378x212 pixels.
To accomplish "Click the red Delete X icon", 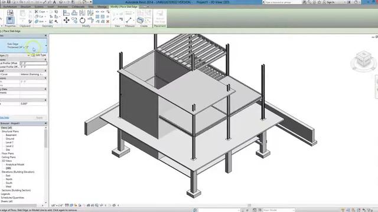I will click(107, 21).
